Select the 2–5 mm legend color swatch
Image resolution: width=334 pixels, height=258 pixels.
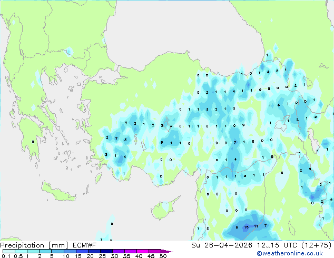coord(46,251)
